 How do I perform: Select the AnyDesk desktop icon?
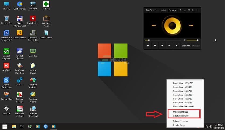6,66
